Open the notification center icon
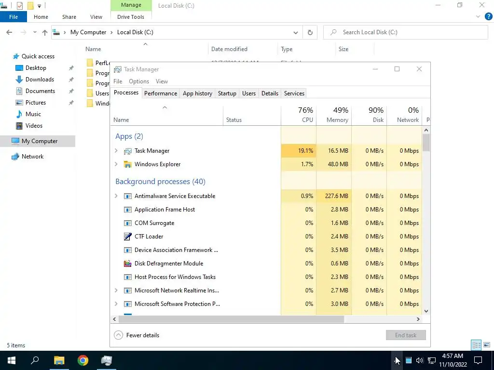 [x=478, y=360]
